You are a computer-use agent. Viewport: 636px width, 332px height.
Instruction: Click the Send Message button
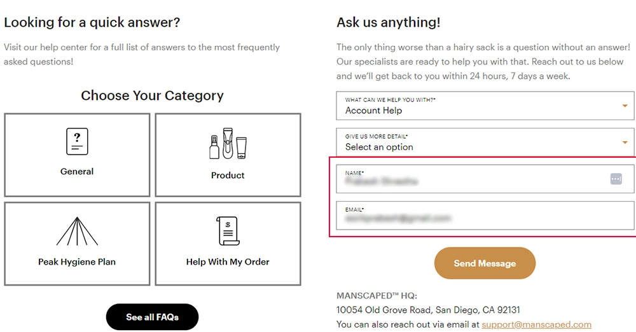485,263
